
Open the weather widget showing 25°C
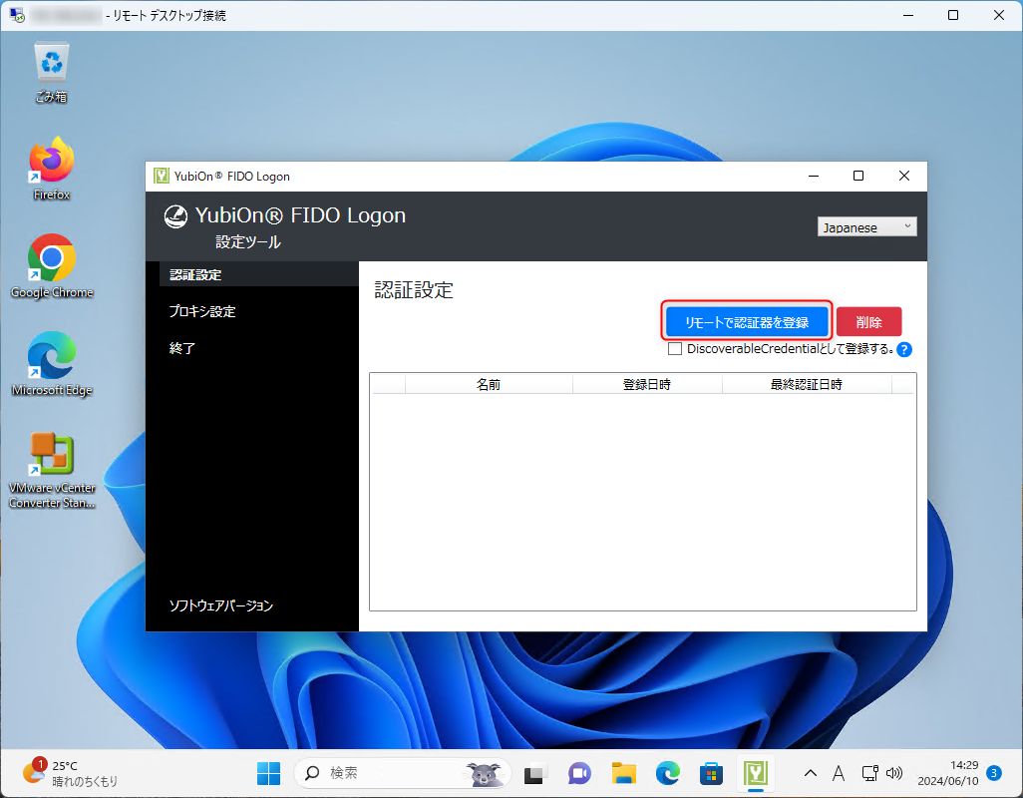71,774
